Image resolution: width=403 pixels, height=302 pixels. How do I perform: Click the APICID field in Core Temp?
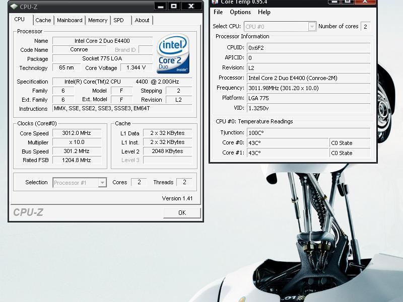[308, 58]
